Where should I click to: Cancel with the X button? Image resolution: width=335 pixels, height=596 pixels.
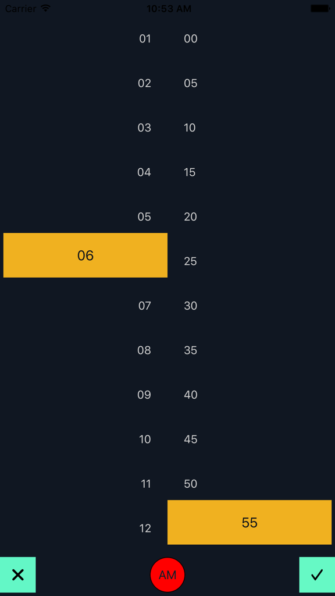point(18,574)
